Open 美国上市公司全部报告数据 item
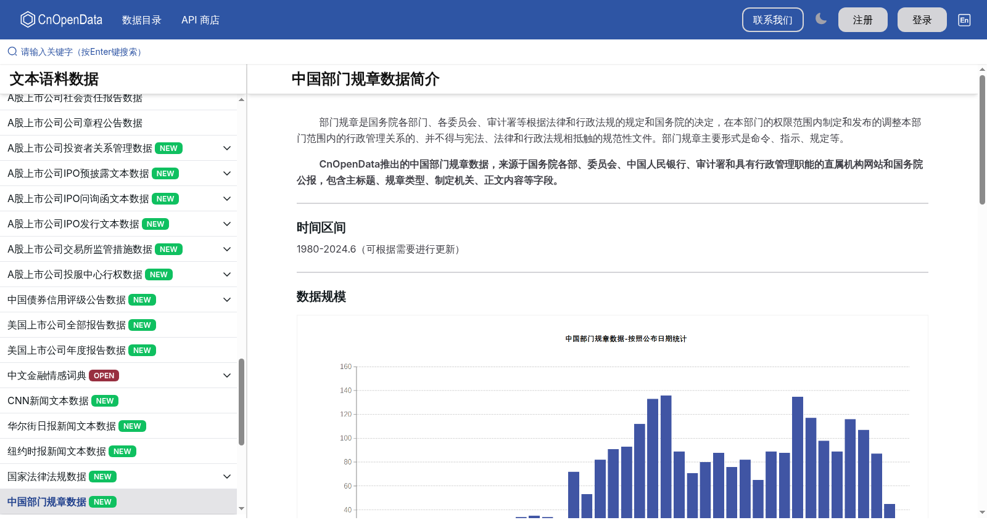The height and width of the screenshot is (528, 987). [118, 325]
